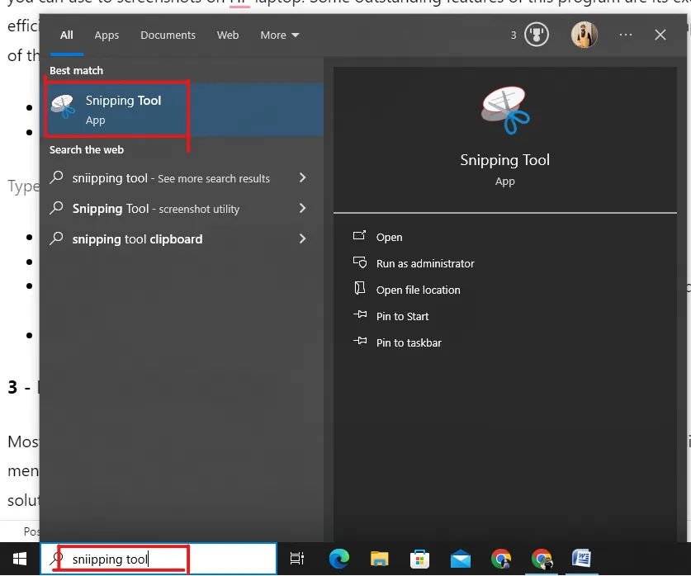Expand arrow for 'screenshot utility' suggestion
691x576 pixels.
pyautogui.click(x=302, y=208)
